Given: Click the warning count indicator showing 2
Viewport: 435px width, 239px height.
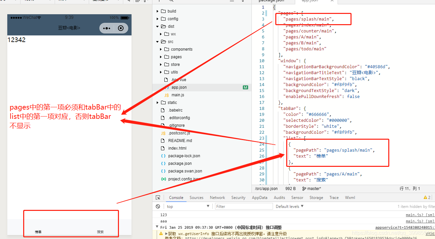Looking at the screenshot, I should (x=427, y=198).
